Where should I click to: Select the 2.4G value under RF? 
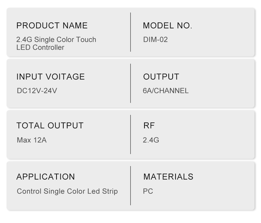pos(151,140)
